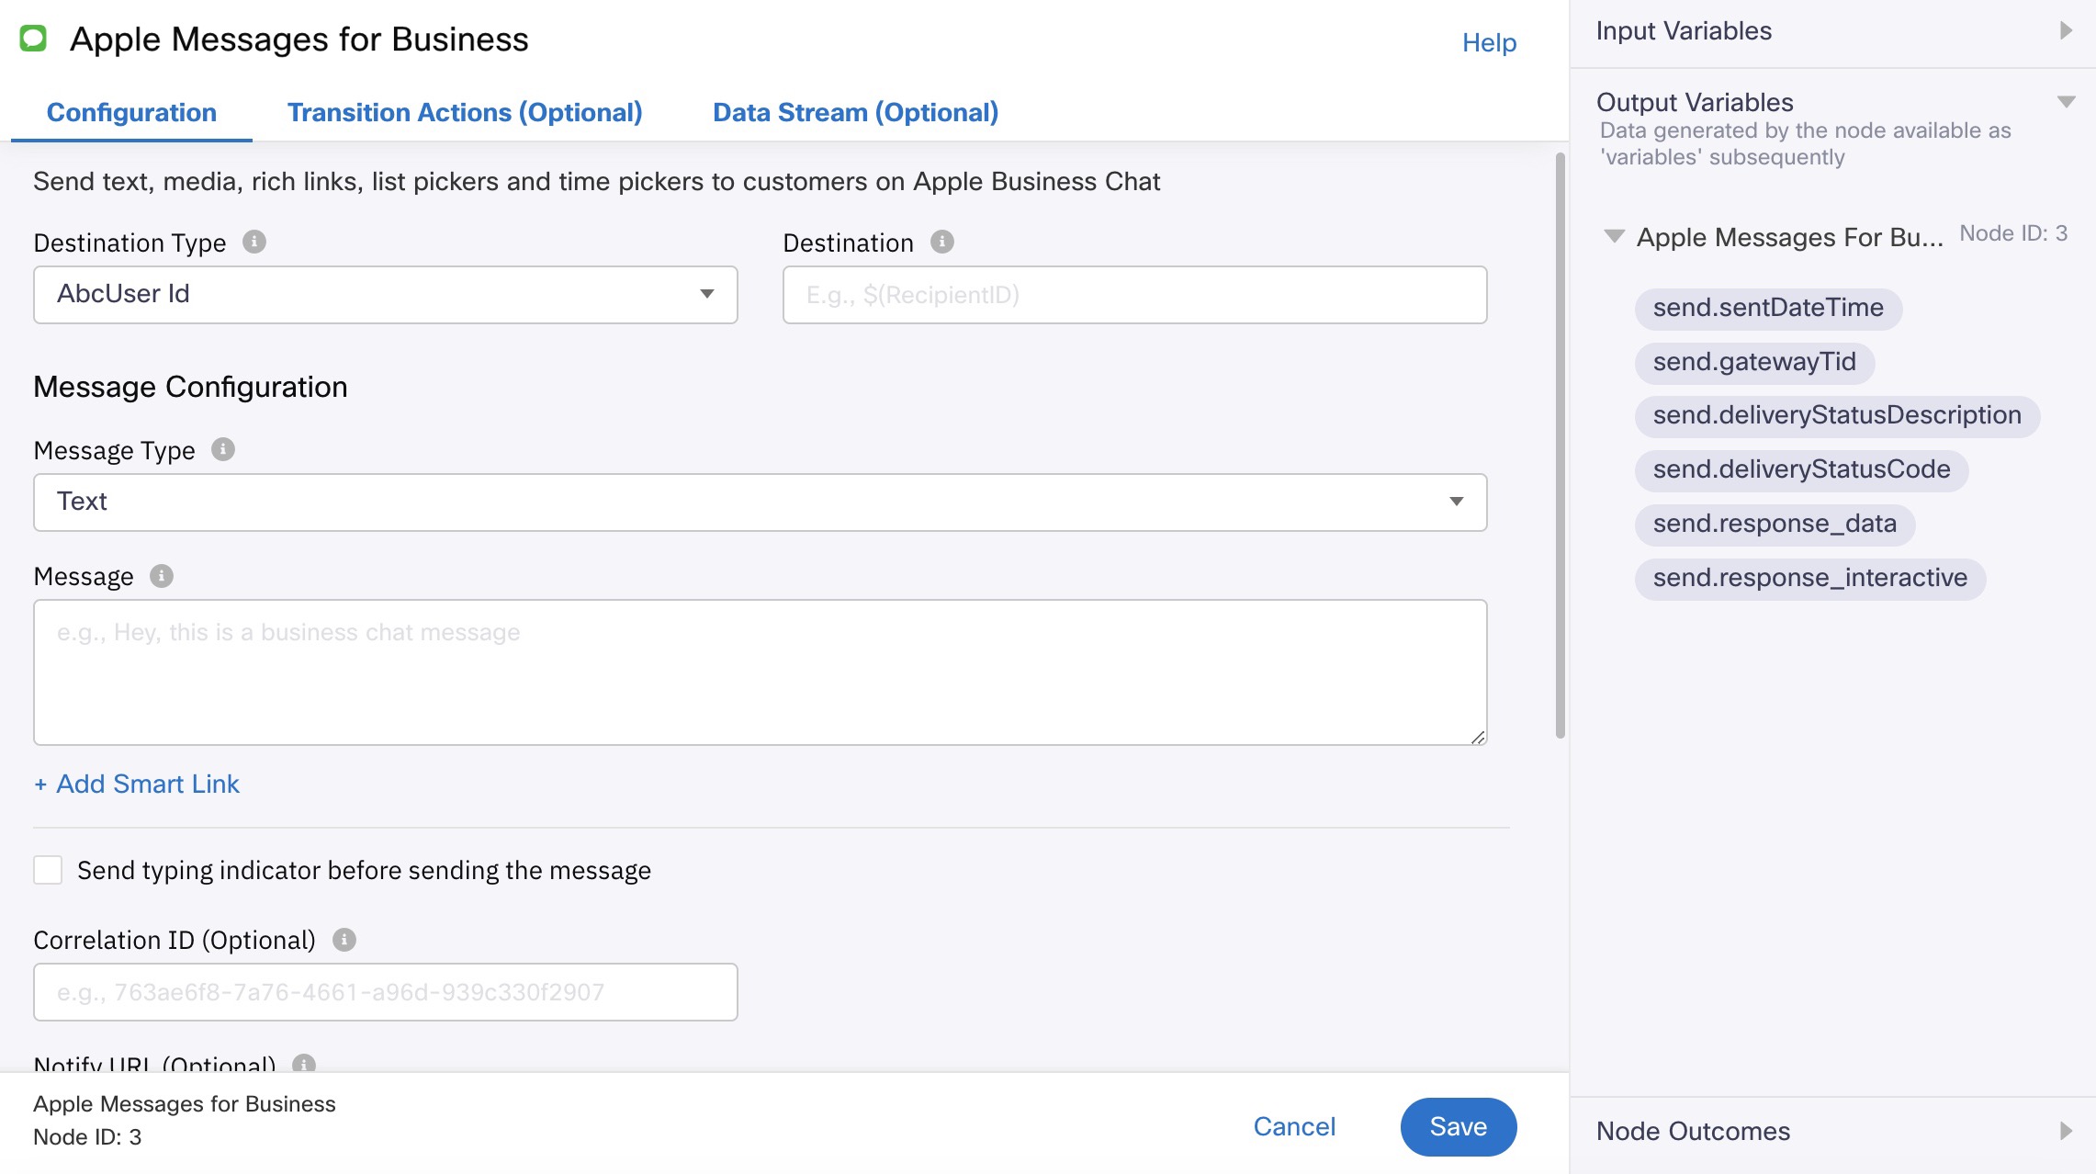The height and width of the screenshot is (1174, 2096).
Task: Click the Correlation ID info icon
Action: [344, 940]
